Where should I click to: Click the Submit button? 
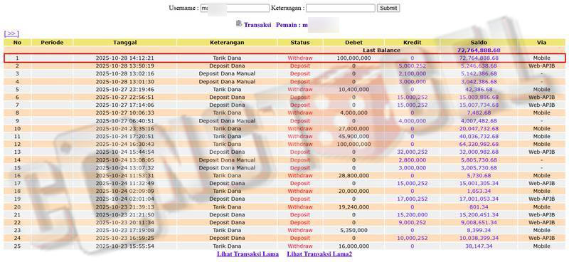coord(388,8)
